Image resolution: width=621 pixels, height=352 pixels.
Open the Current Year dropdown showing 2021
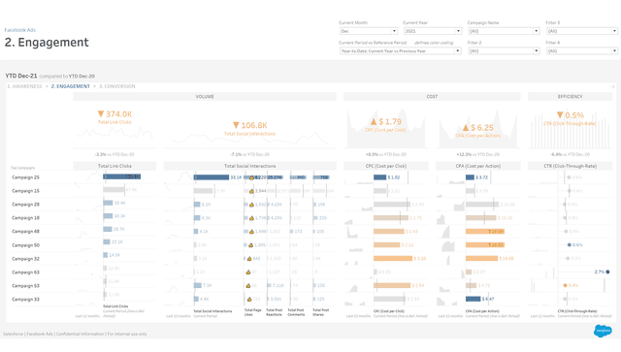coord(433,31)
